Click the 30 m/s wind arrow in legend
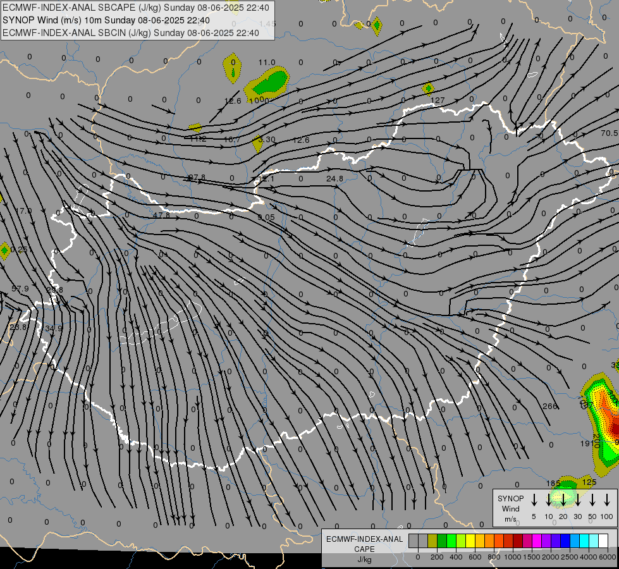 point(578,500)
